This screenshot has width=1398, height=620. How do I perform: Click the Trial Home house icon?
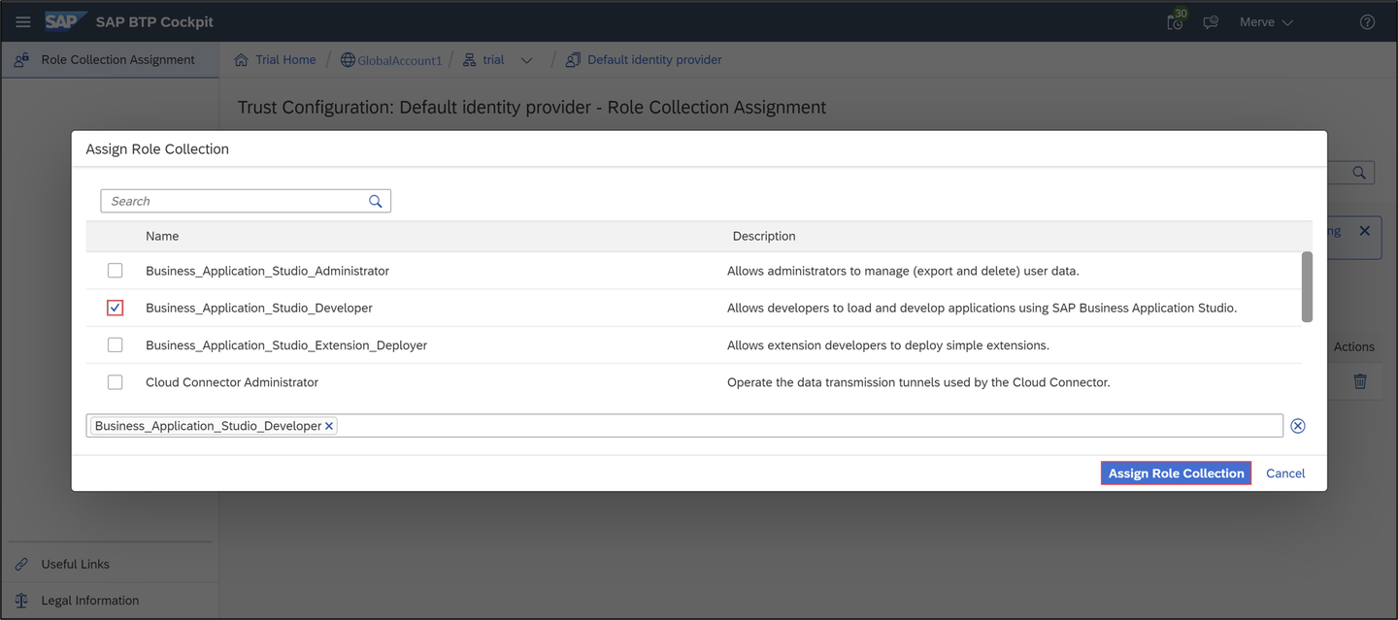(x=242, y=60)
